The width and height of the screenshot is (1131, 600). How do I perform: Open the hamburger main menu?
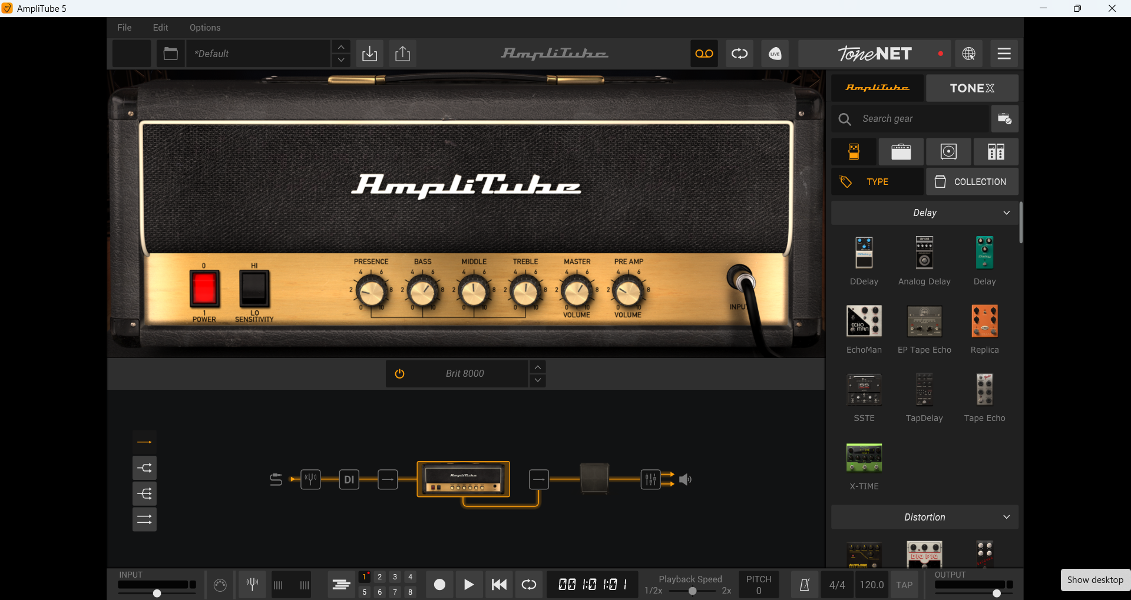pos(1004,54)
